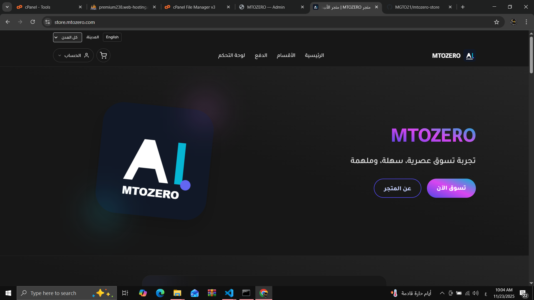Launch Visual Studio Code from taskbar
Viewport: 534px width, 300px height.
pos(229,293)
